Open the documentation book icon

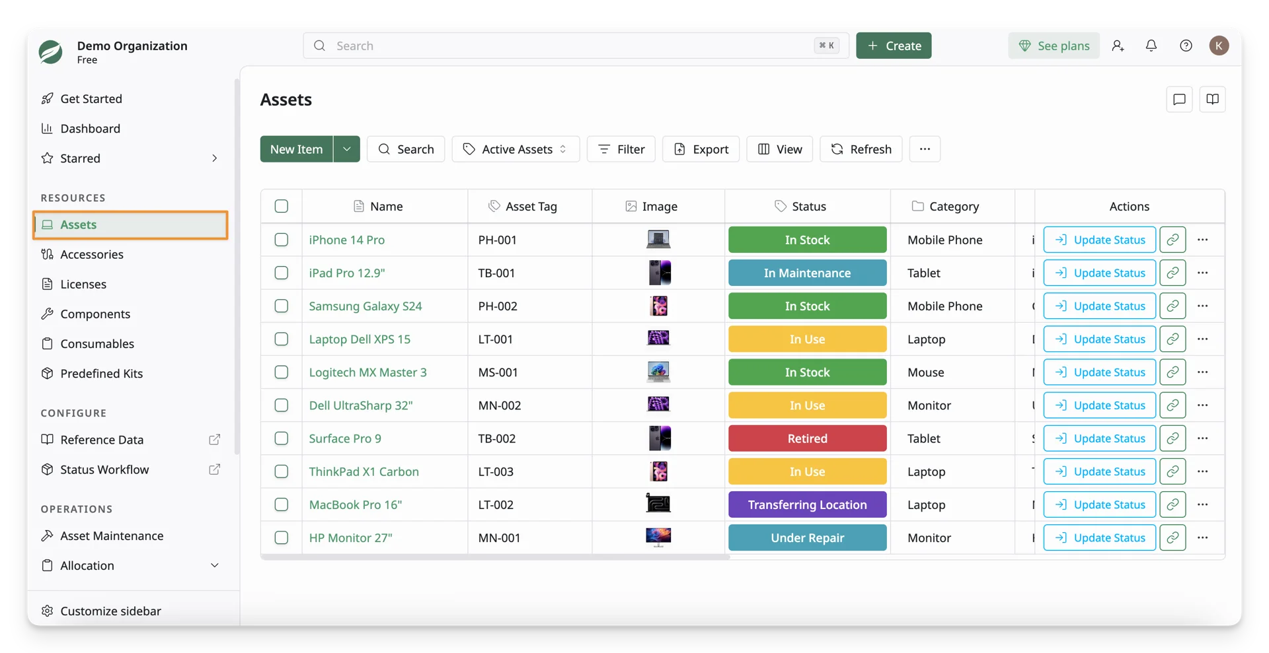[x=1212, y=100]
